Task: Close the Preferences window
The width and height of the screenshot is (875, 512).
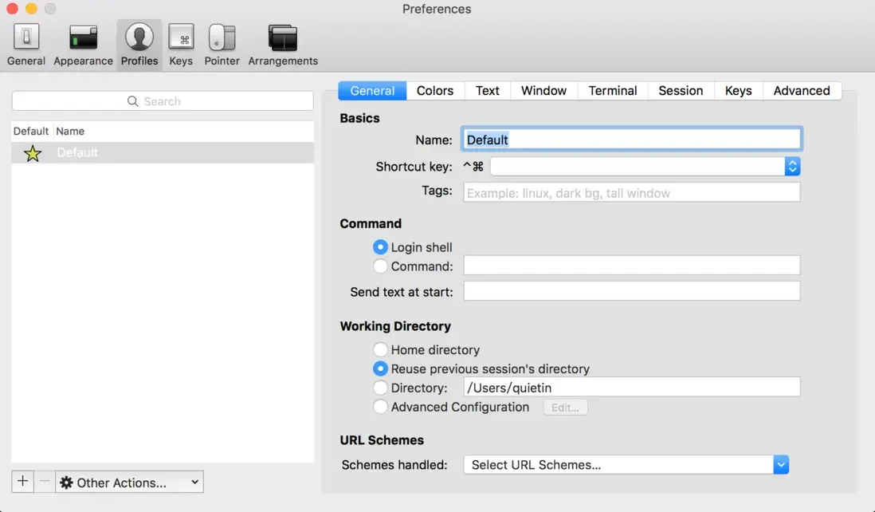Action: pyautogui.click(x=12, y=9)
